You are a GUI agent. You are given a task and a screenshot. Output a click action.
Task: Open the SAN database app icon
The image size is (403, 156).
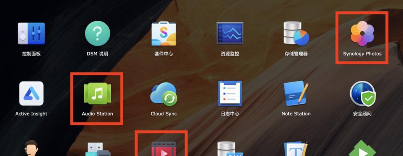click(x=230, y=149)
